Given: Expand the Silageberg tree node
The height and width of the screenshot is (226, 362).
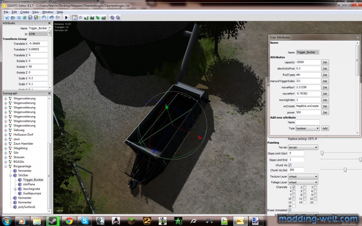Looking at the screenshot, I should 6,148.
